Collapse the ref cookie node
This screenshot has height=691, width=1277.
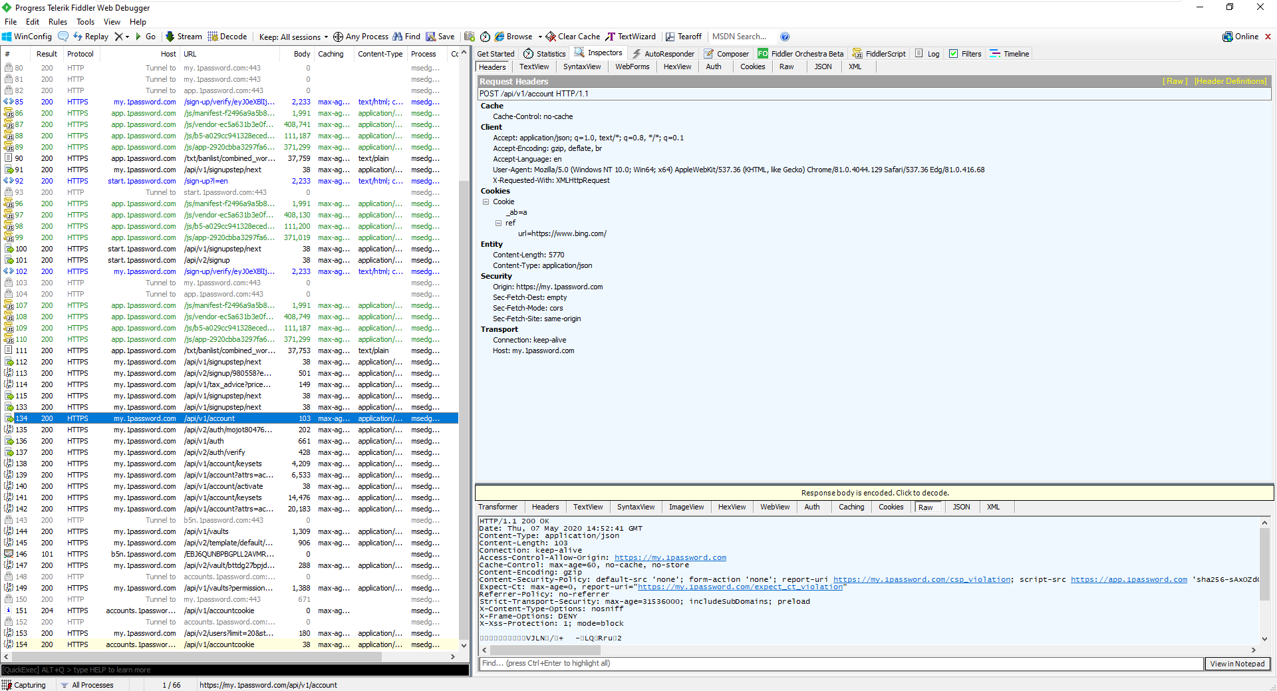pyautogui.click(x=498, y=223)
